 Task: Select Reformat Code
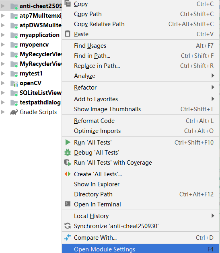(x=140, y=121)
